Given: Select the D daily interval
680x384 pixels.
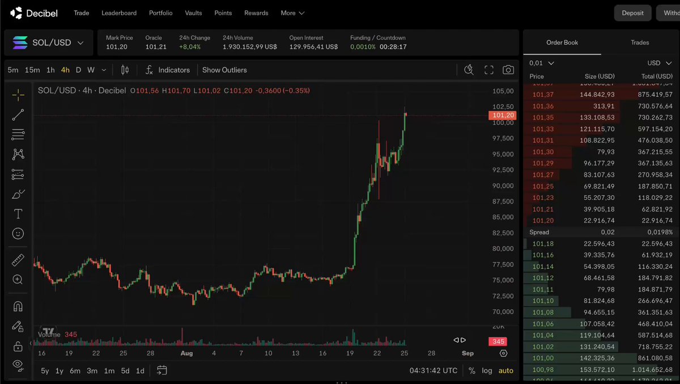Looking at the screenshot, I should coord(78,70).
